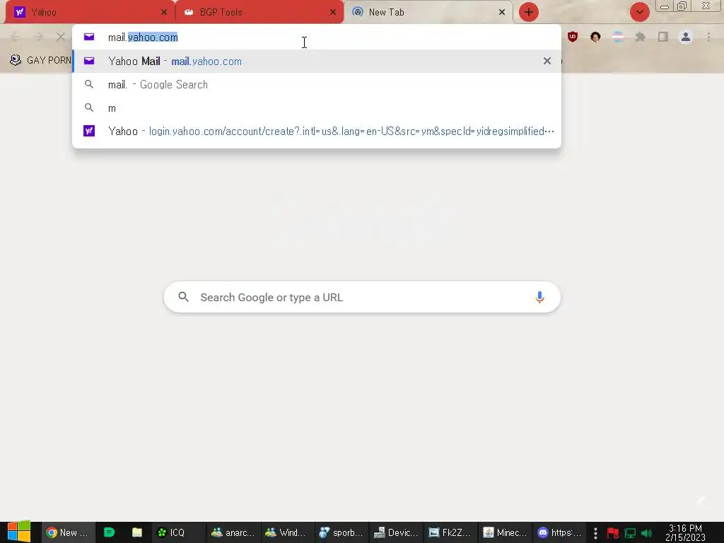724x543 pixels.
Task: Open the Extensions puzzle menu
Action: [641, 37]
